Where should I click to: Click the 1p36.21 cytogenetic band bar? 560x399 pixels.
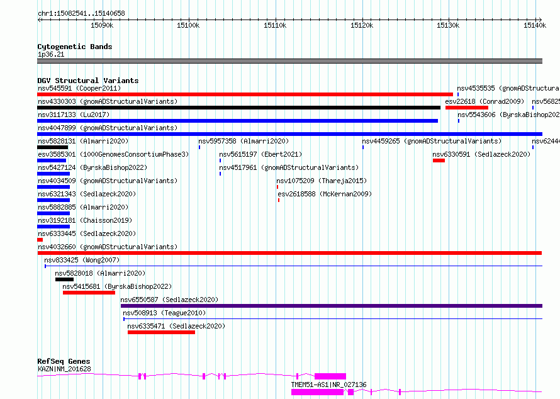click(289, 61)
